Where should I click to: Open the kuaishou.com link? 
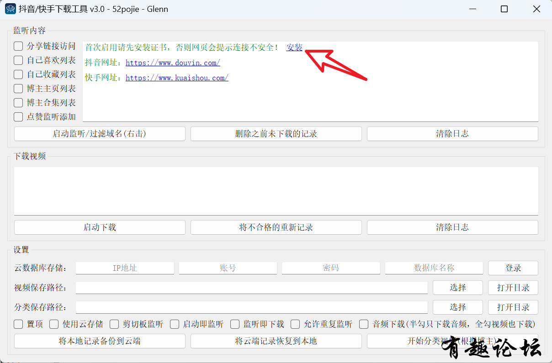tap(177, 78)
